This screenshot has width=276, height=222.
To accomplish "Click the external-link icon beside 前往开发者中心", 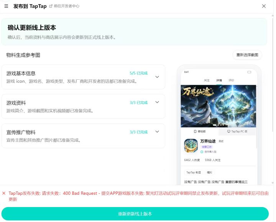I will click(x=51, y=6).
